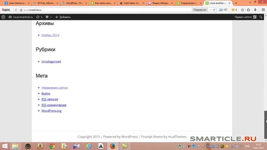Open the Windows Start button
Viewport: 267px width, 150px height.
pos(5,146)
